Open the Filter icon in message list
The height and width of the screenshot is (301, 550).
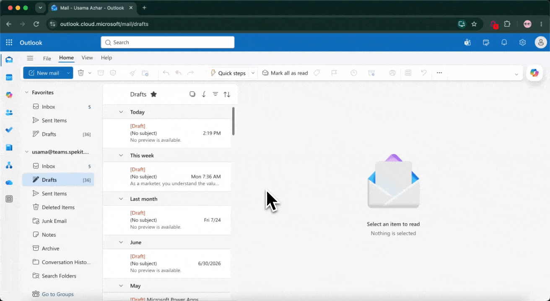215,94
